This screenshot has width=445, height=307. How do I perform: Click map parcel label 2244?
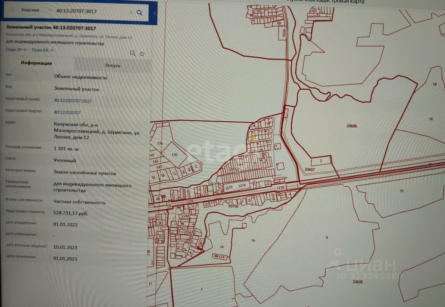(185, 216)
